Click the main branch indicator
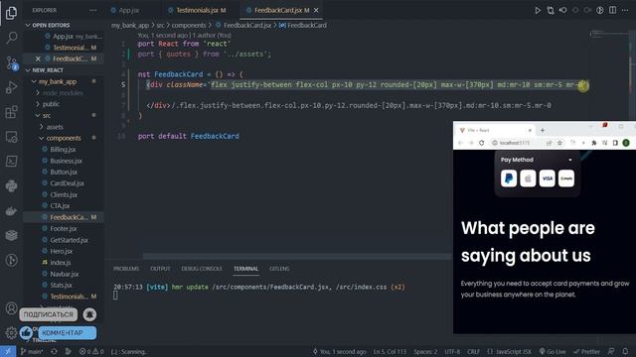636x357 pixels. (x=32, y=351)
